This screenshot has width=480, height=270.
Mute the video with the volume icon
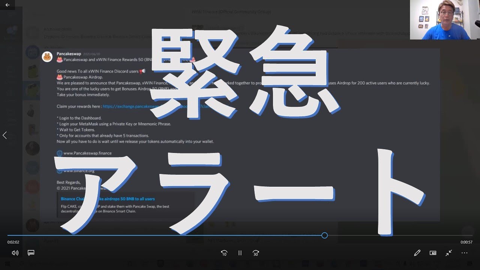tap(15, 253)
